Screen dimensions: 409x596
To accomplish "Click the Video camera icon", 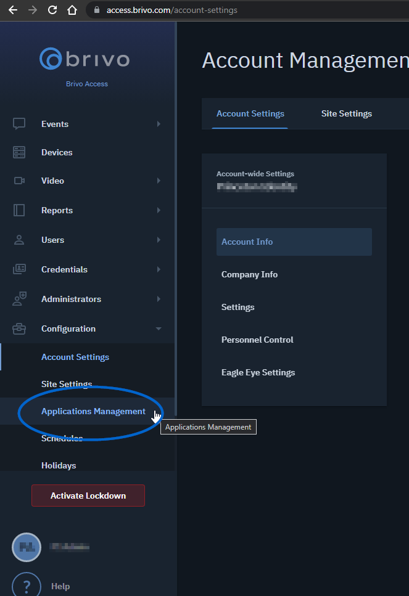I will point(19,181).
